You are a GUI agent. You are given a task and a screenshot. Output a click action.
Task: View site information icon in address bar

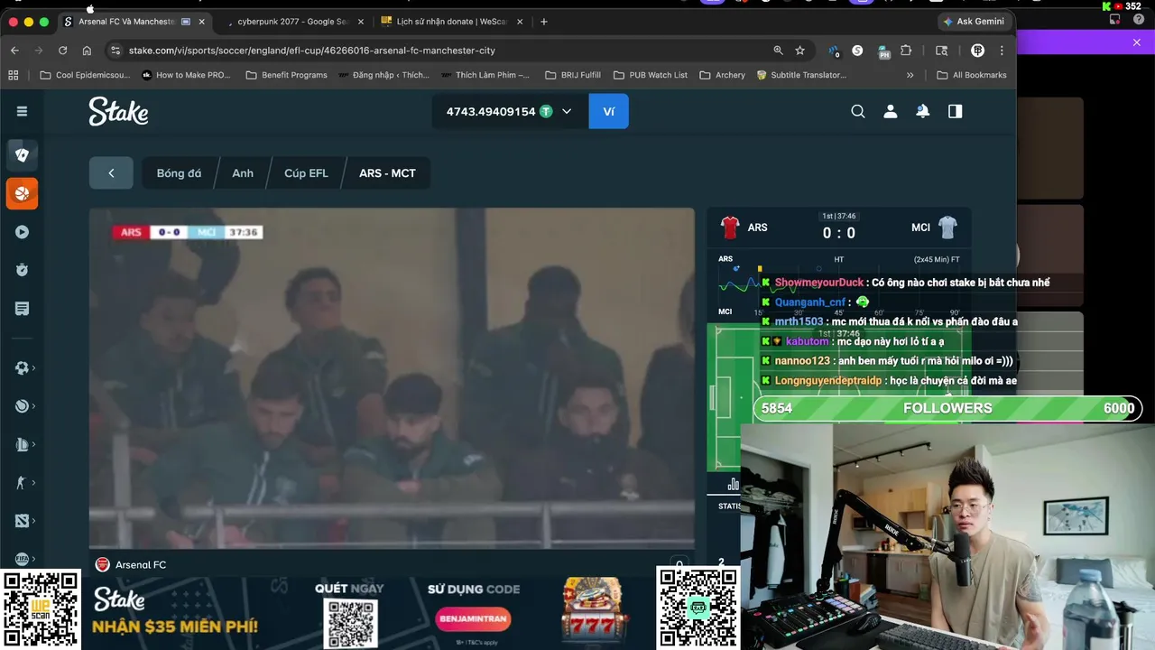[115, 51]
